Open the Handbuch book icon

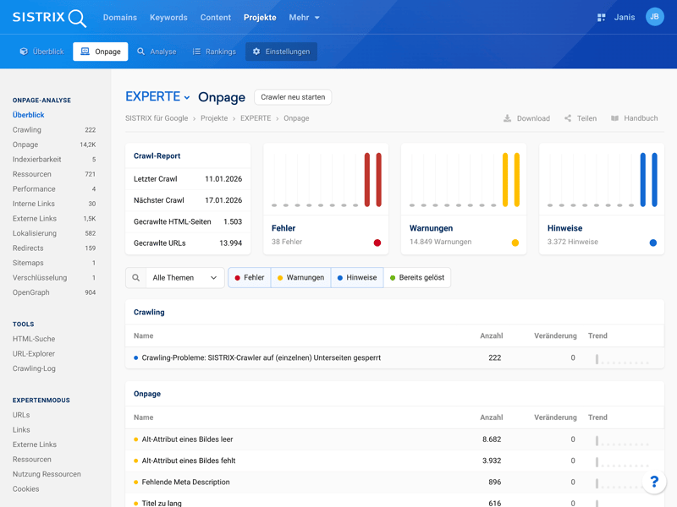click(615, 118)
